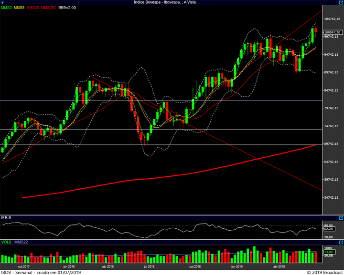Select the green MMS3 indicator label
The height and width of the screenshot is (275, 344).
click(x=6, y=8)
